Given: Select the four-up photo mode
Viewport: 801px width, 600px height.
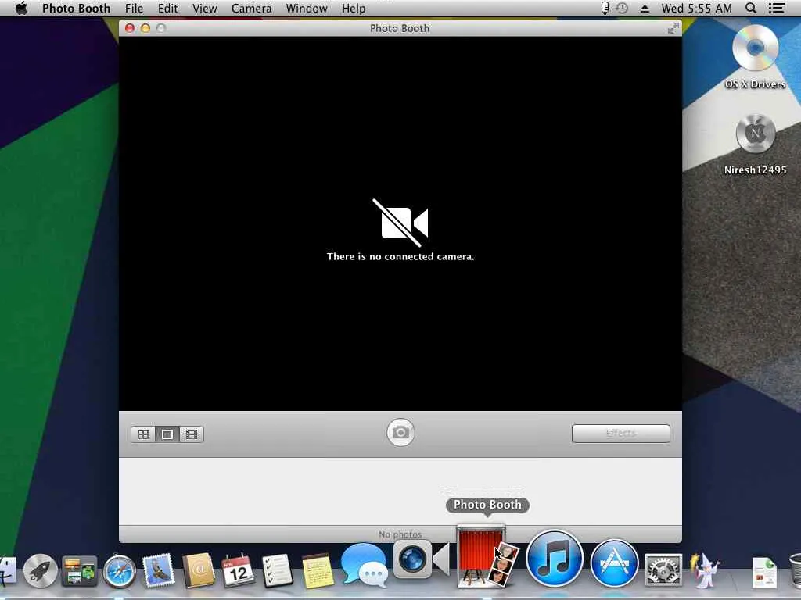Looking at the screenshot, I should (143, 434).
